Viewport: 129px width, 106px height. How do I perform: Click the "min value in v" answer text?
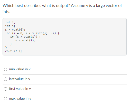20,69
